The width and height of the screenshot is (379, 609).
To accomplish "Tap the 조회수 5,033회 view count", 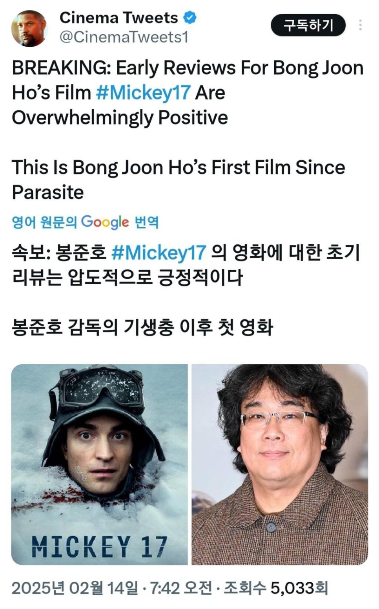I will click(x=276, y=588).
